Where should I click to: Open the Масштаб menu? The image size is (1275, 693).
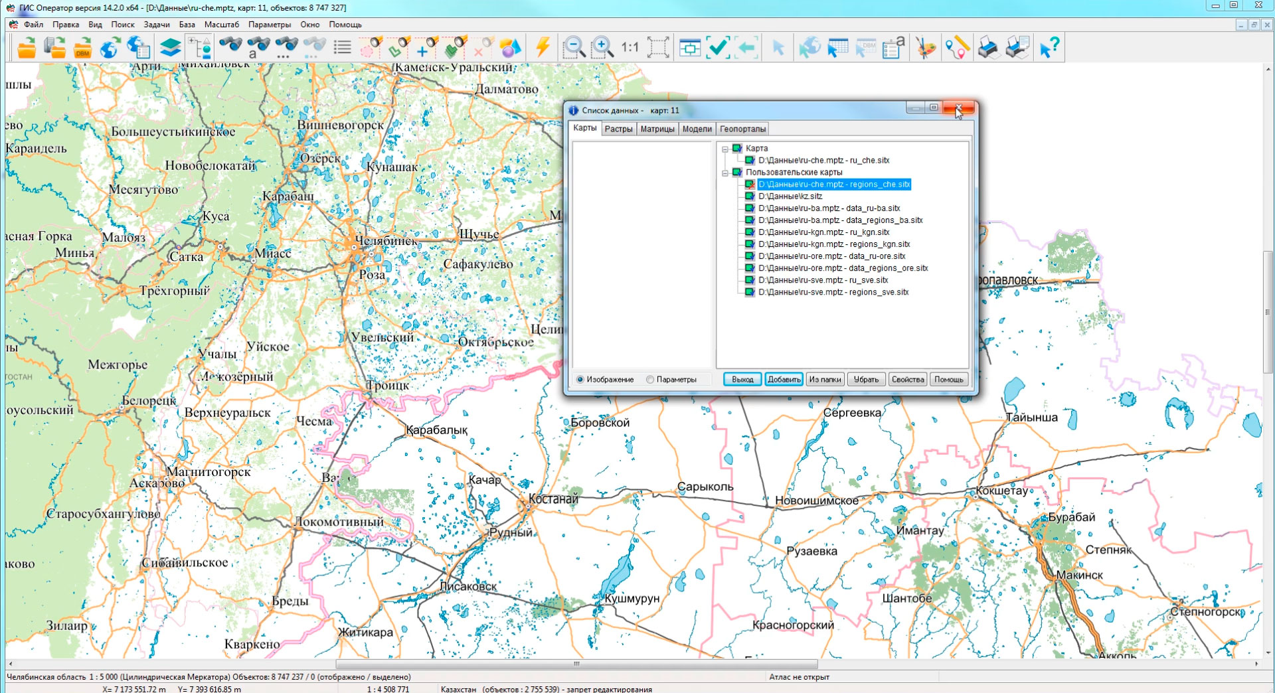point(221,25)
